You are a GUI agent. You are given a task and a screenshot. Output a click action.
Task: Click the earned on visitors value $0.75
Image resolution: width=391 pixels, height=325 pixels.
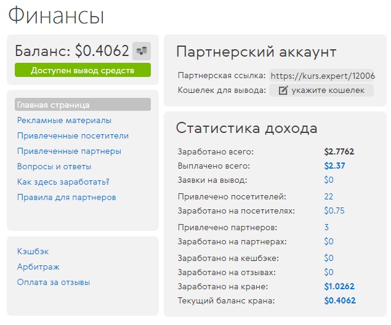[334, 211]
